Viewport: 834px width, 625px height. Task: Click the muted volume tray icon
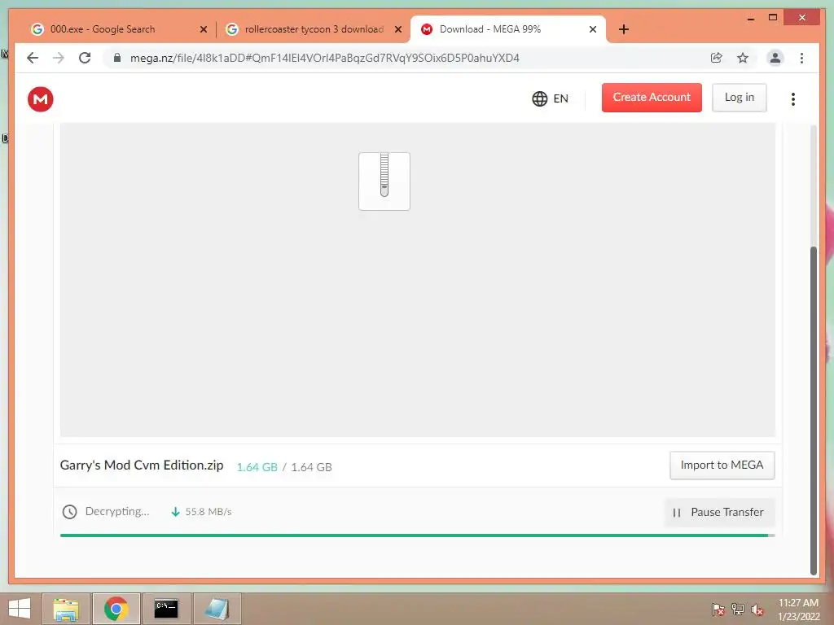757,610
